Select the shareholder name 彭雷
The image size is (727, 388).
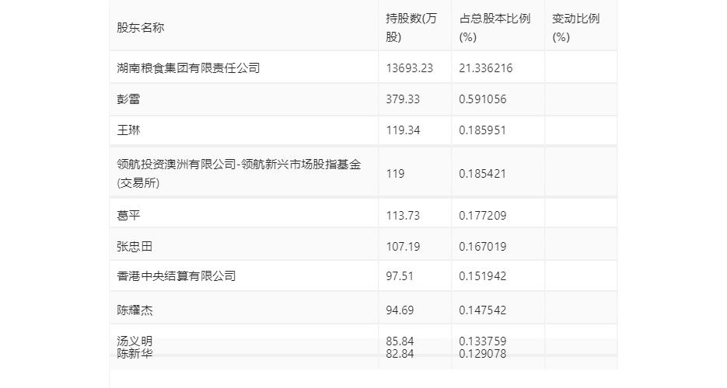click(x=128, y=99)
